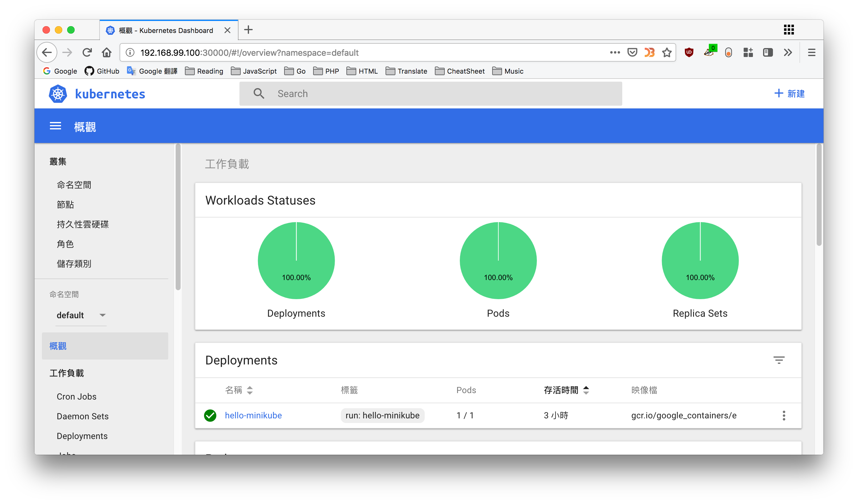Open the hello-minikube deployment link

[253, 415]
